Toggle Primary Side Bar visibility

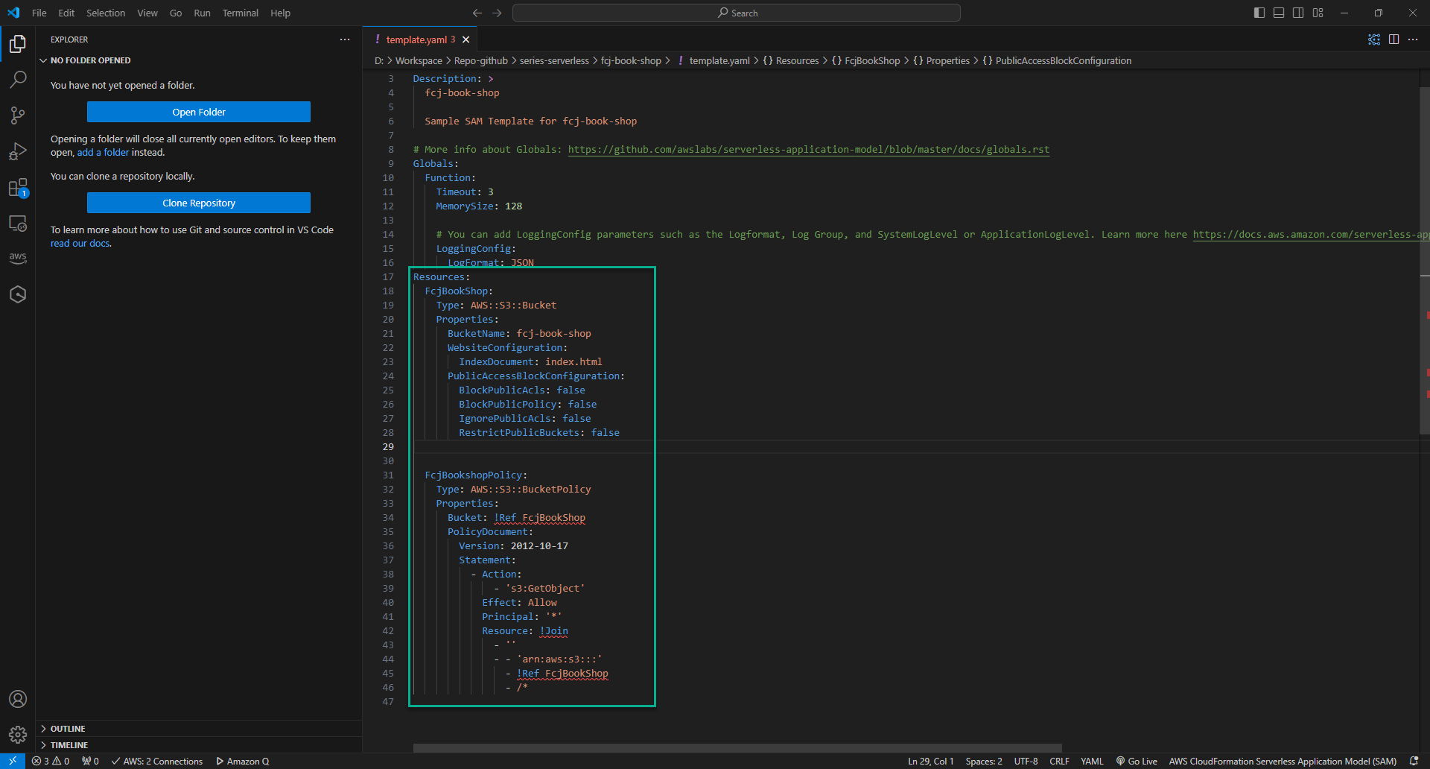pyautogui.click(x=1259, y=13)
